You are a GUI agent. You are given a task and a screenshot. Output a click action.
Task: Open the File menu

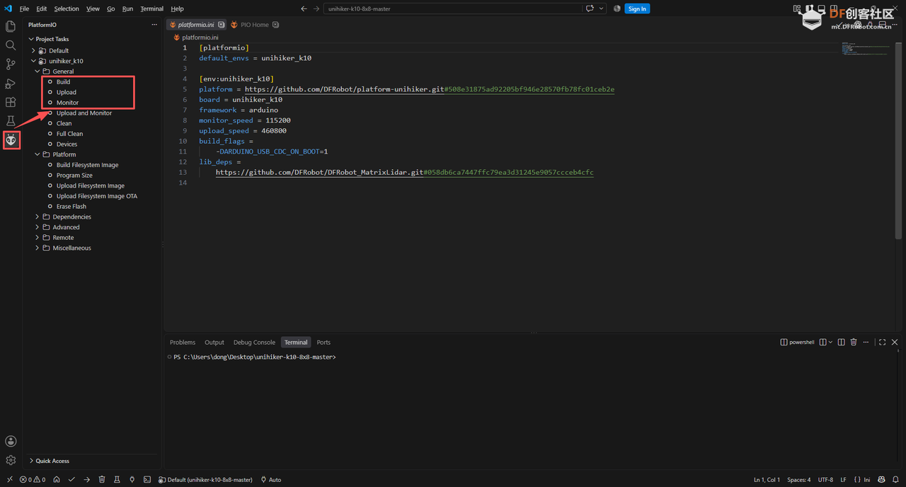pyautogui.click(x=24, y=8)
